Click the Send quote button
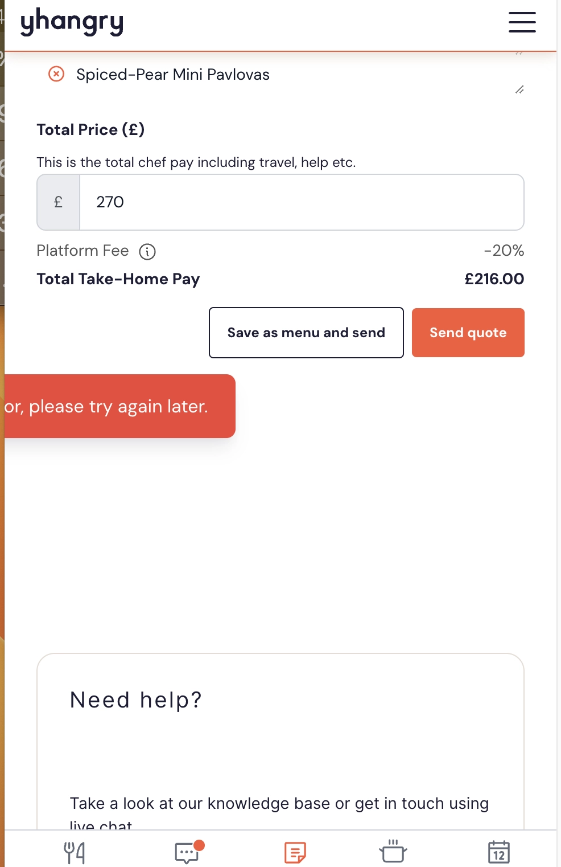561x867 pixels. coord(468,333)
